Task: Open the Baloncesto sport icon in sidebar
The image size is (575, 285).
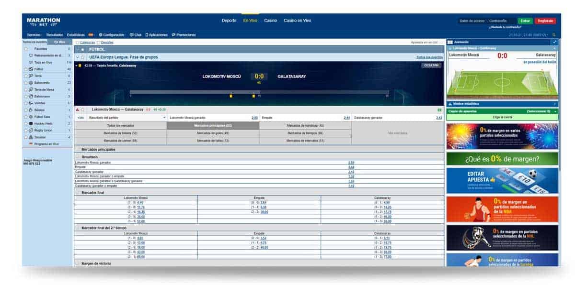Action: pyautogui.click(x=31, y=83)
